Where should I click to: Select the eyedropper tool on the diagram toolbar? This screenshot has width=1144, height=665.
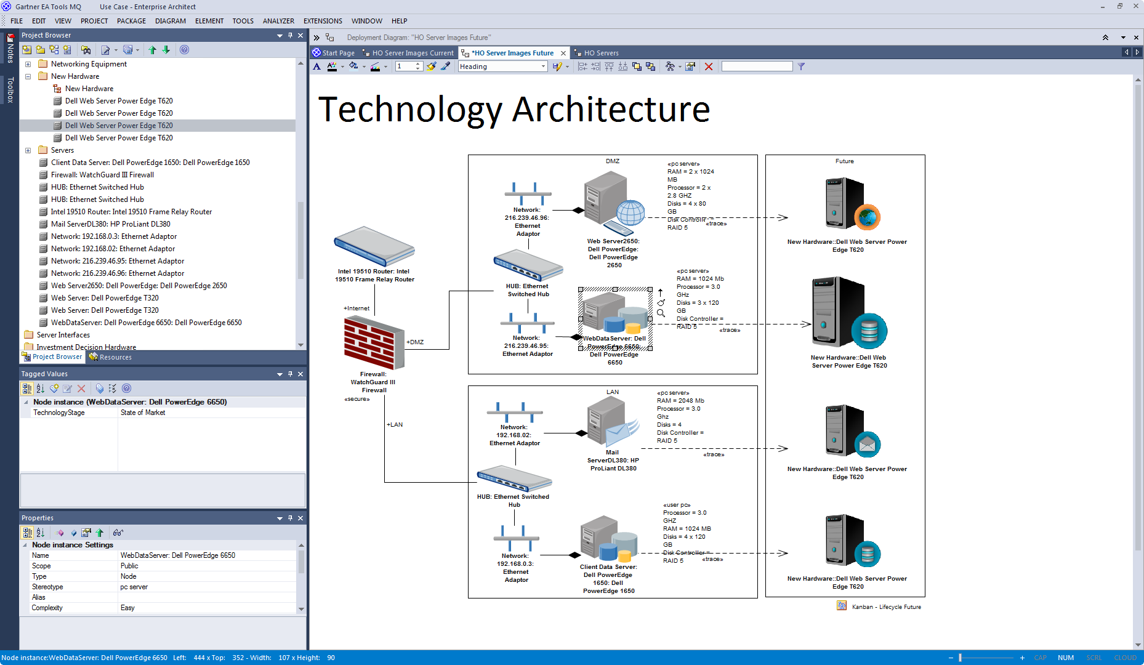[x=446, y=66]
